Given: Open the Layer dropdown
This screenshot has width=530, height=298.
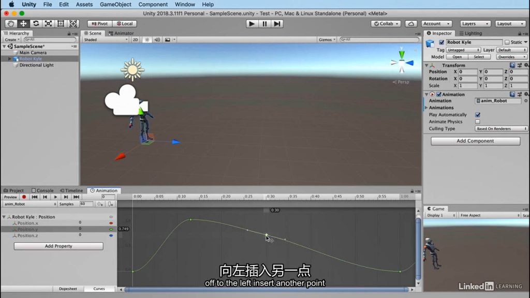Looking at the screenshot, I should 512,50.
